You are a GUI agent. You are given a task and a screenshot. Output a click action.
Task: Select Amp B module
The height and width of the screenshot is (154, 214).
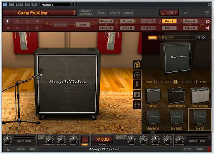(127, 28)
